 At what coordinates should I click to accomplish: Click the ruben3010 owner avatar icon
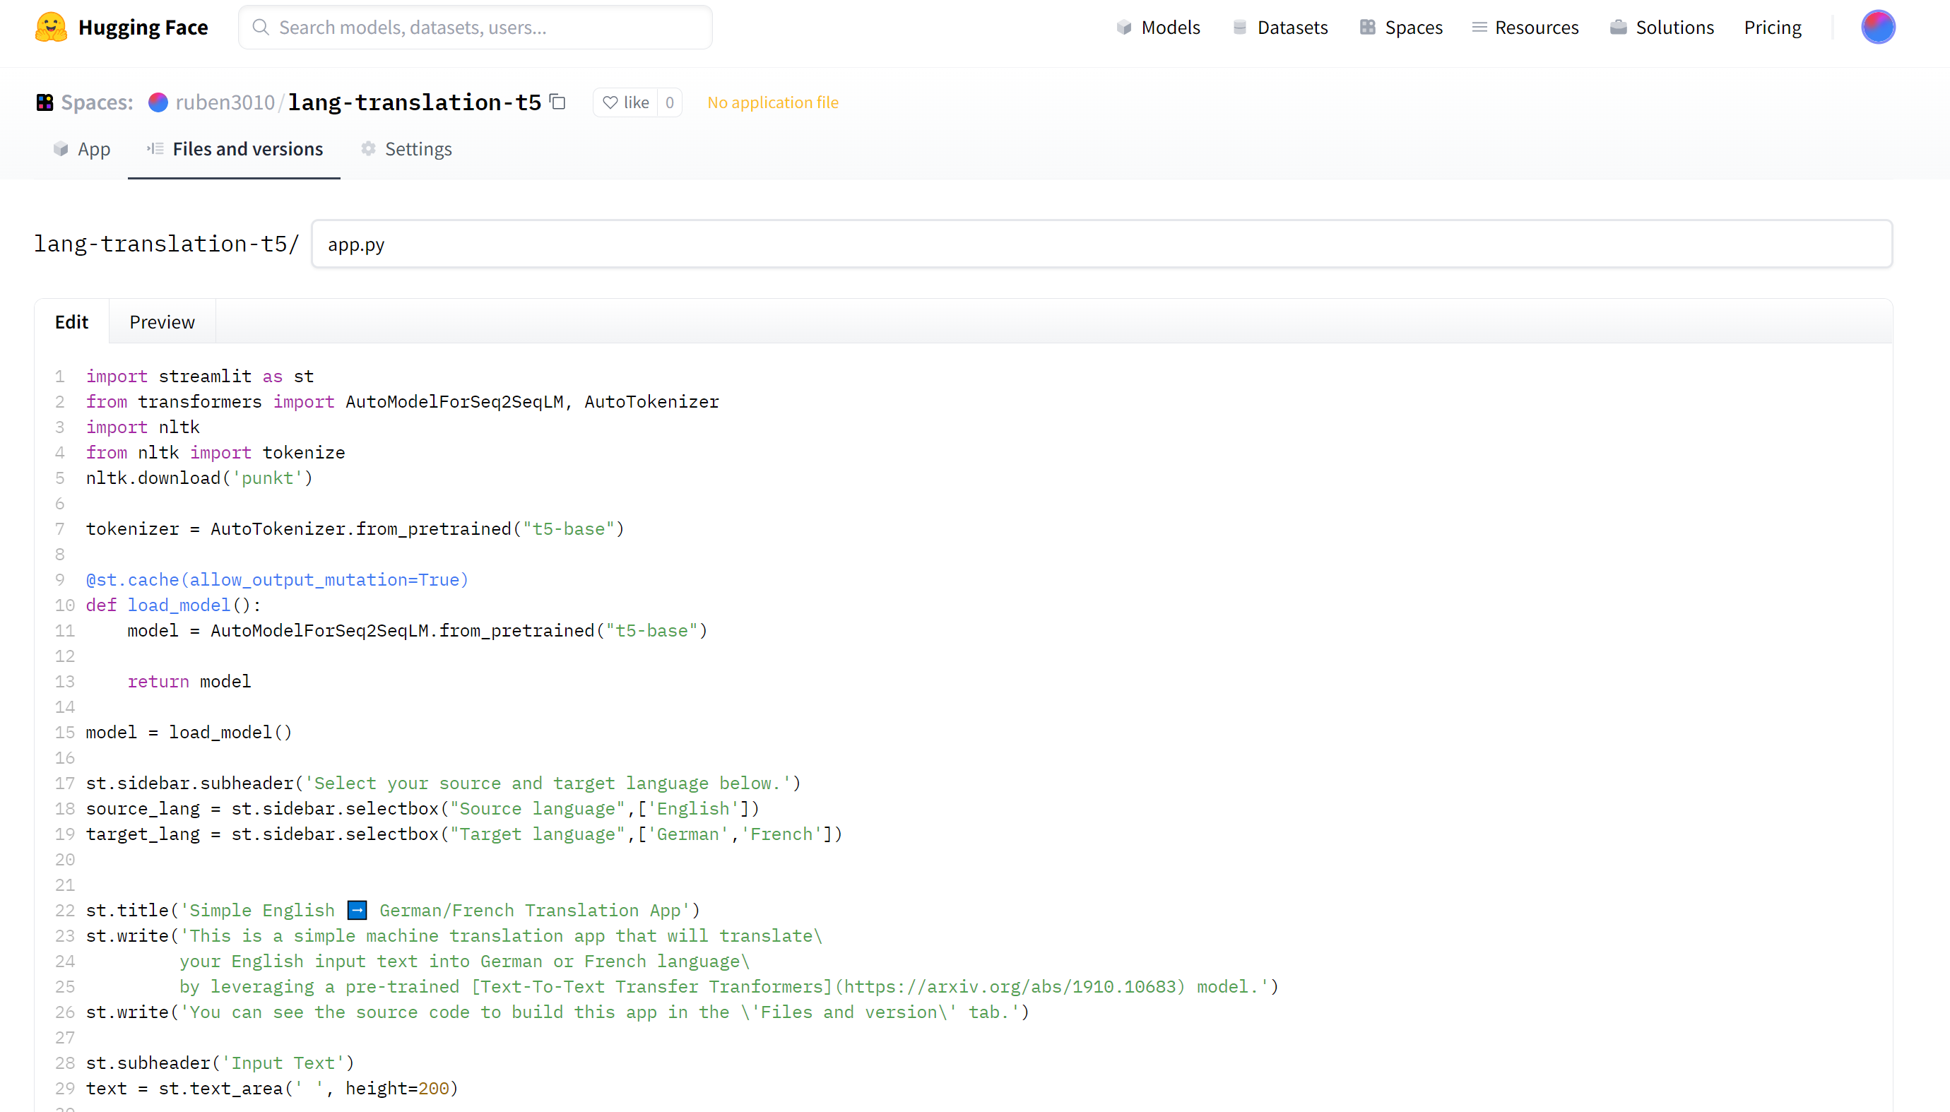click(158, 102)
